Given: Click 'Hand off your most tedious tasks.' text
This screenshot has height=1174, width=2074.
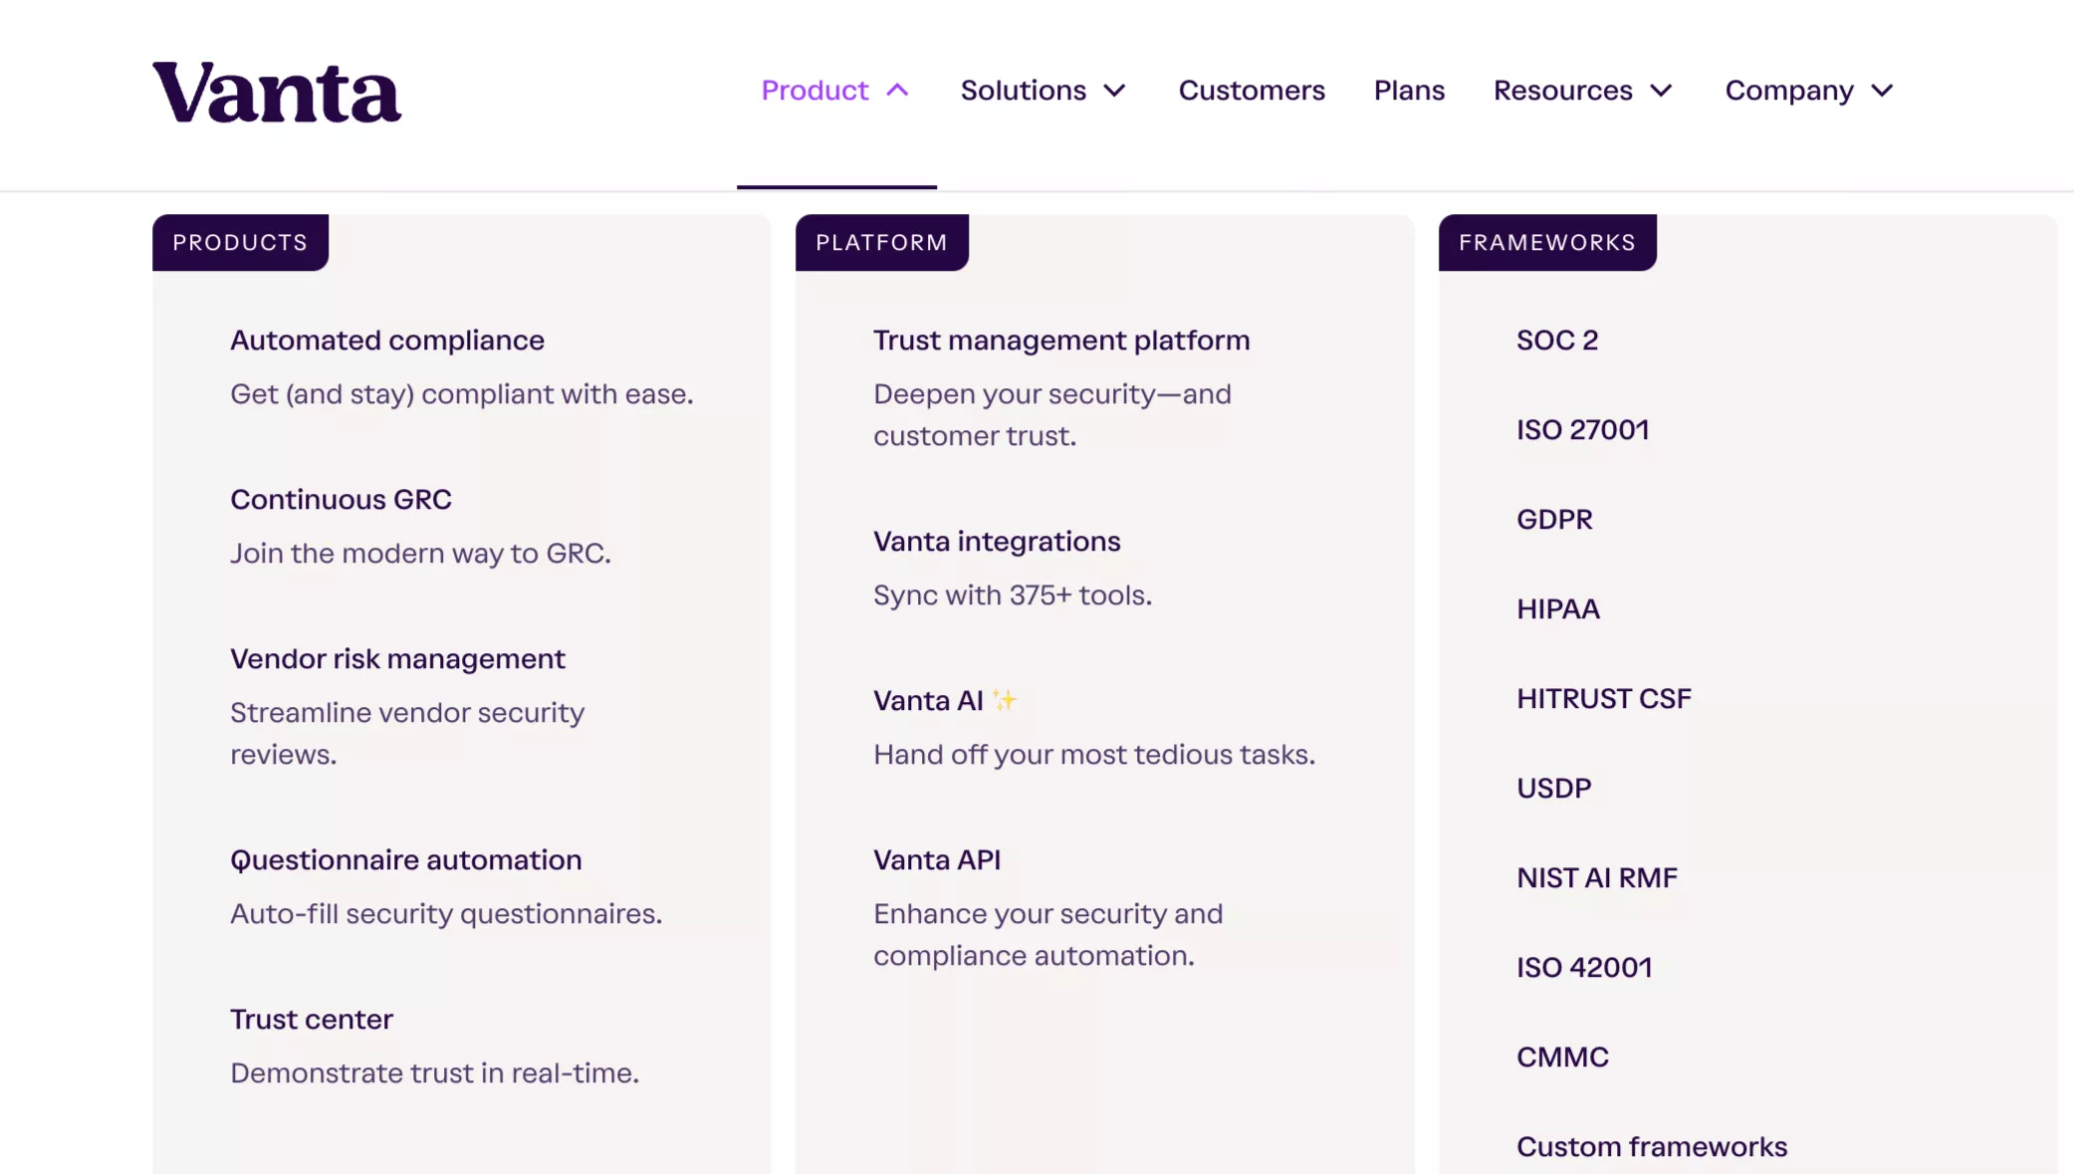Looking at the screenshot, I should click(x=1094, y=755).
